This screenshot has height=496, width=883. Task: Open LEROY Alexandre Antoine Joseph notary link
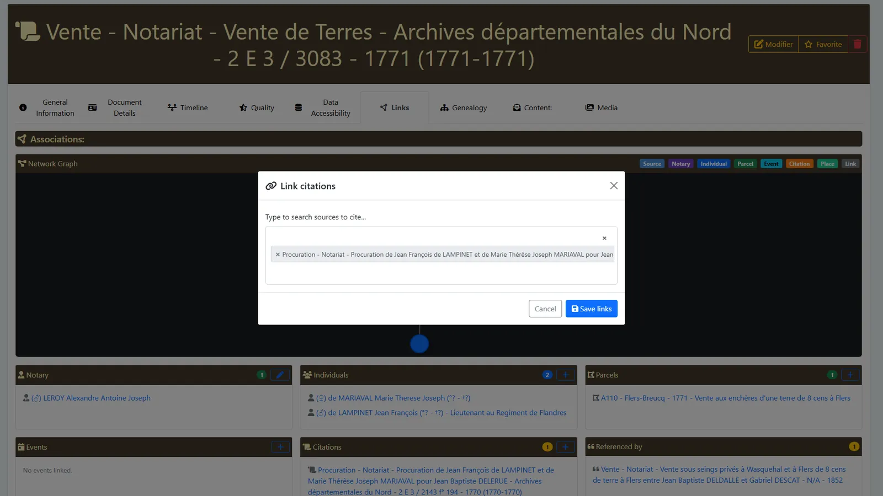(x=91, y=398)
